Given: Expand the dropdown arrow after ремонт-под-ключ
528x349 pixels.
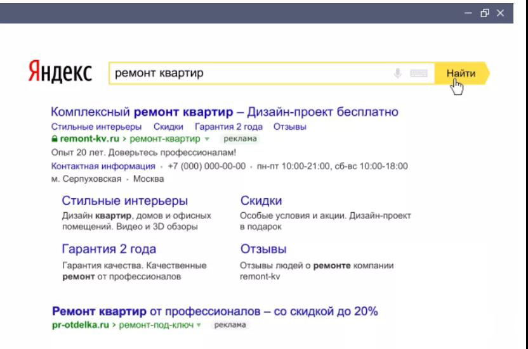Looking at the screenshot, I should click(202, 324).
